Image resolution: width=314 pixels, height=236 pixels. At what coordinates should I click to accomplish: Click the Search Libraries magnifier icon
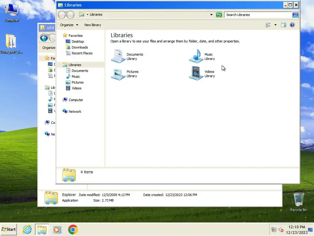[295, 15]
